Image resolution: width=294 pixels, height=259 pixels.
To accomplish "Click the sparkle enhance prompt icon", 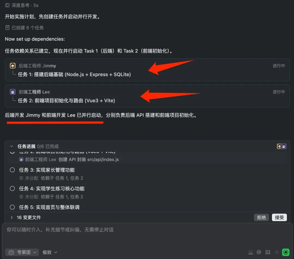I will click(277, 252).
